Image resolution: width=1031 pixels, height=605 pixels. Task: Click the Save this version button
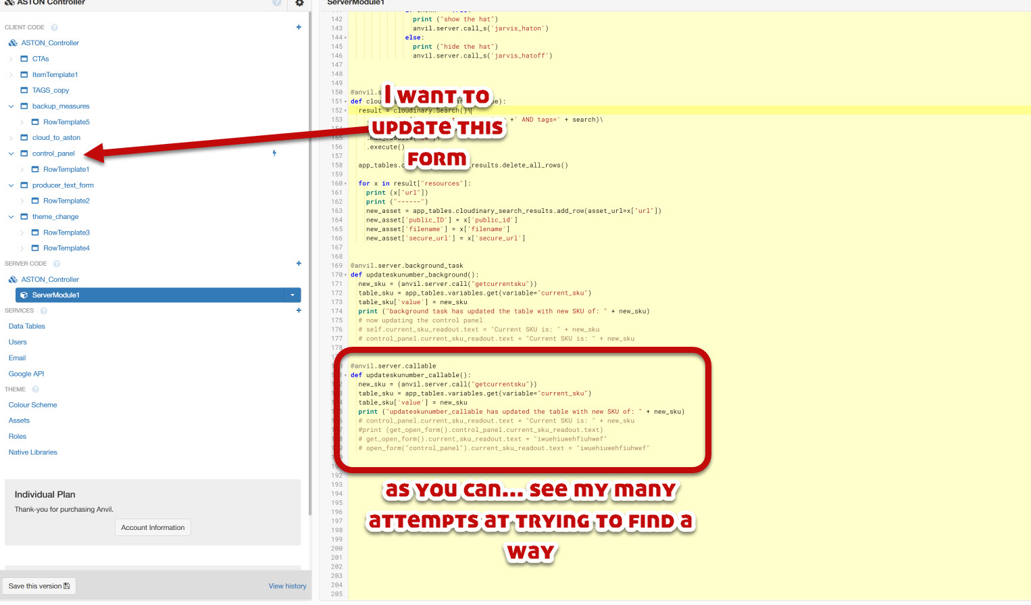(39, 585)
